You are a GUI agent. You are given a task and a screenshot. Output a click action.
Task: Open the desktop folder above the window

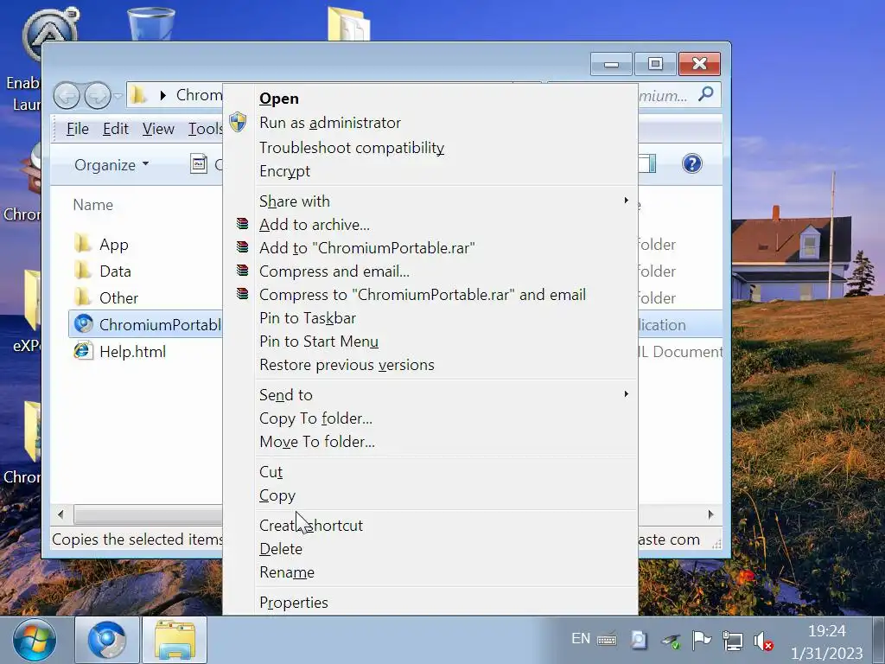coord(348,23)
